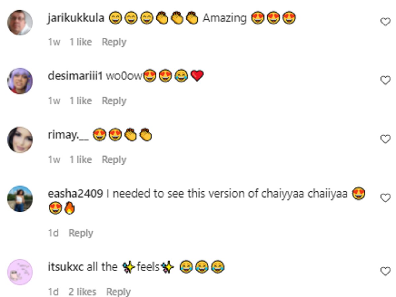Open itsukxc's pink avatar
This screenshot has height=297, width=396.
click(20, 272)
